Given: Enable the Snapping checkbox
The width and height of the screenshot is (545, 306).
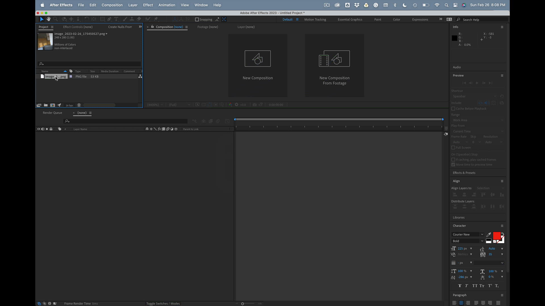Looking at the screenshot, I should (197, 20).
